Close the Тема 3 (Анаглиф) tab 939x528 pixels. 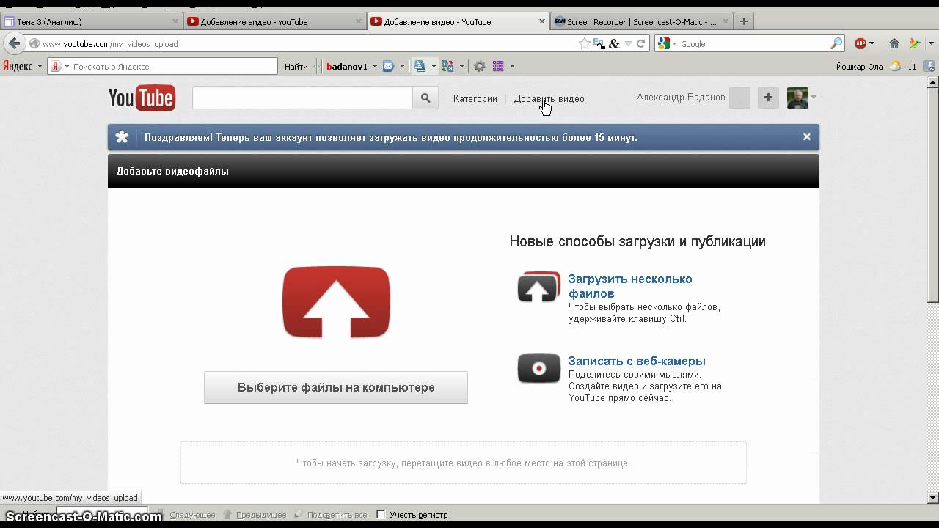click(175, 22)
